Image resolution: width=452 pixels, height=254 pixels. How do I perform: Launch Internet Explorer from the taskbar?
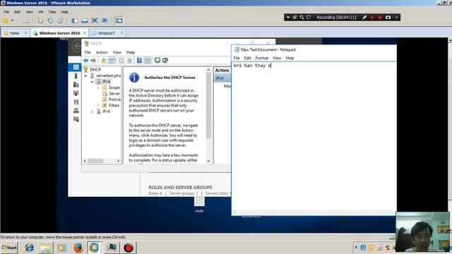click(29, 248)
